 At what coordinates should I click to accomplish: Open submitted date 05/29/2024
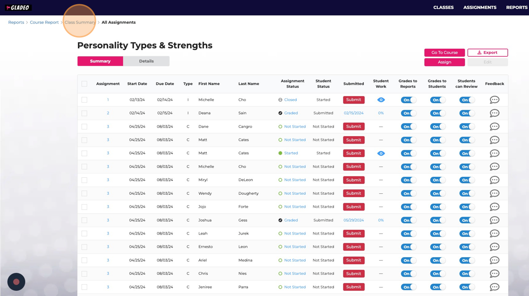click(x=354, y=220)
